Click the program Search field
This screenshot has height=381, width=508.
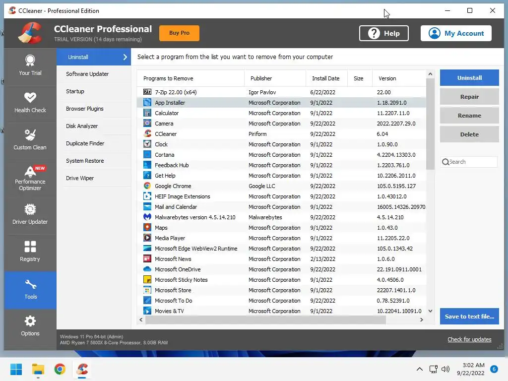point(469,162)
